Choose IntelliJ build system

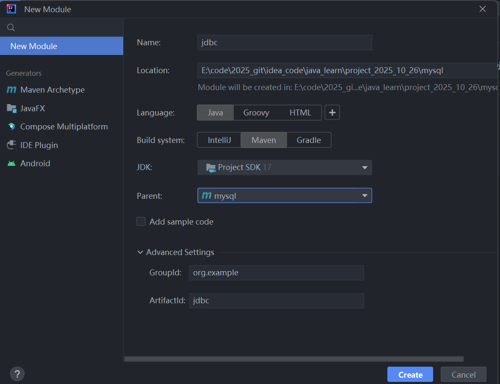(x=219, y=140)
